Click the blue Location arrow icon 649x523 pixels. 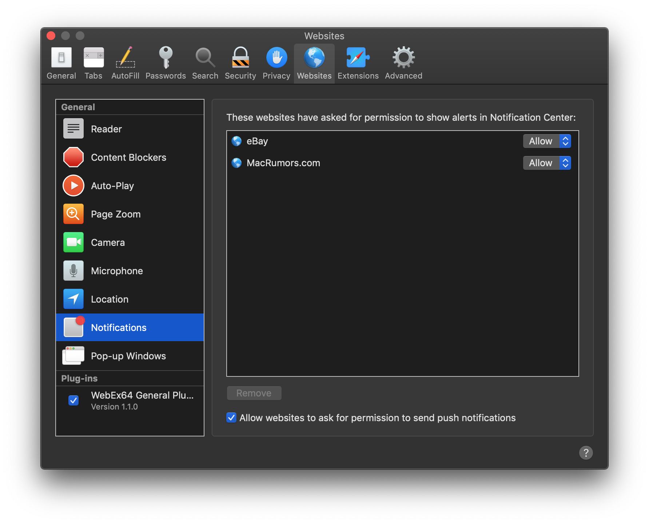(73, 299)
